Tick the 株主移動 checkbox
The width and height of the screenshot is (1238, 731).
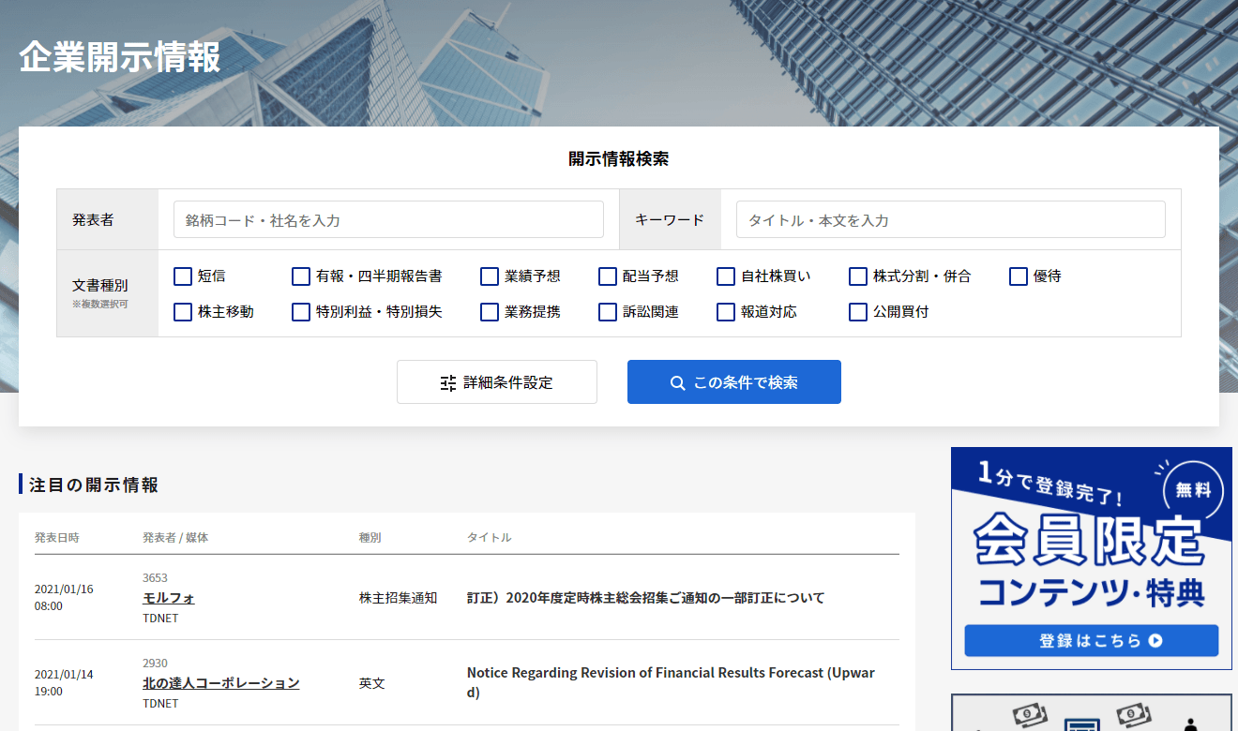[183, 312]
